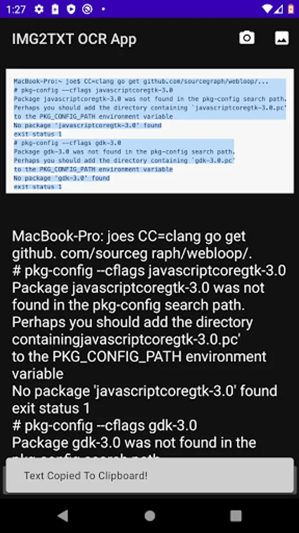Tap the IMG2TXT OCR App title

pos(74,38)
